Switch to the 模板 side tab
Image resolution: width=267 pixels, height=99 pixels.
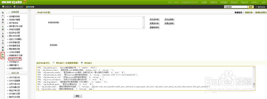tap(3, 48)
